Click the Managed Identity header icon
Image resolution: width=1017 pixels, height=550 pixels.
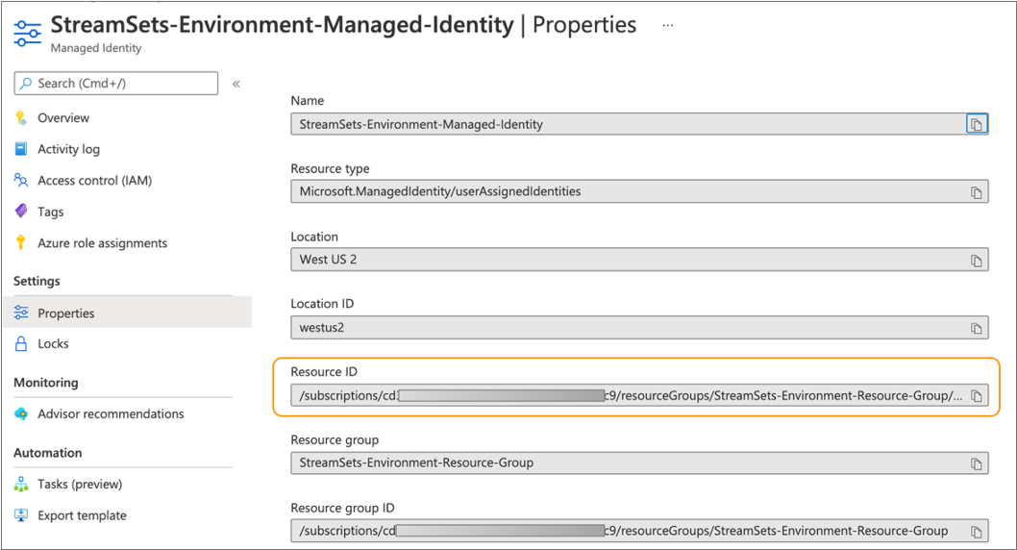pyautogui.click(x=27, y=33)
